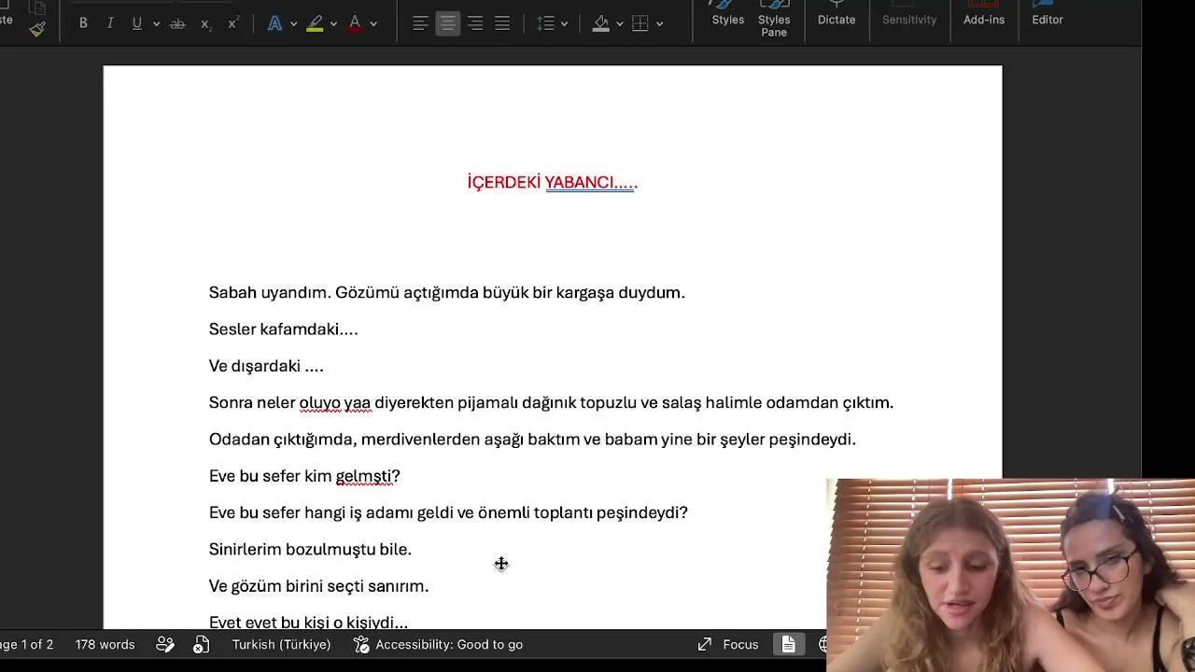Center align text
Screen dimensions: 1195x672
pos(448,23)
